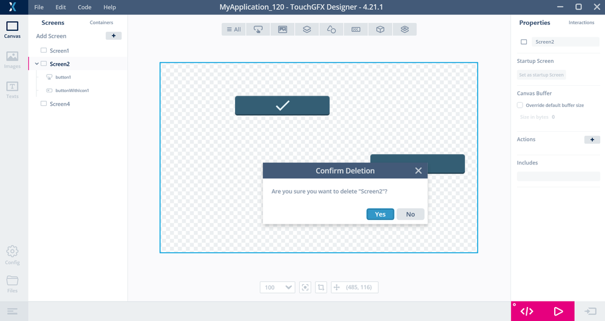Click the crop canvas view icon
The width and height of the screenshot is (605, 321).
coord(321,288)
